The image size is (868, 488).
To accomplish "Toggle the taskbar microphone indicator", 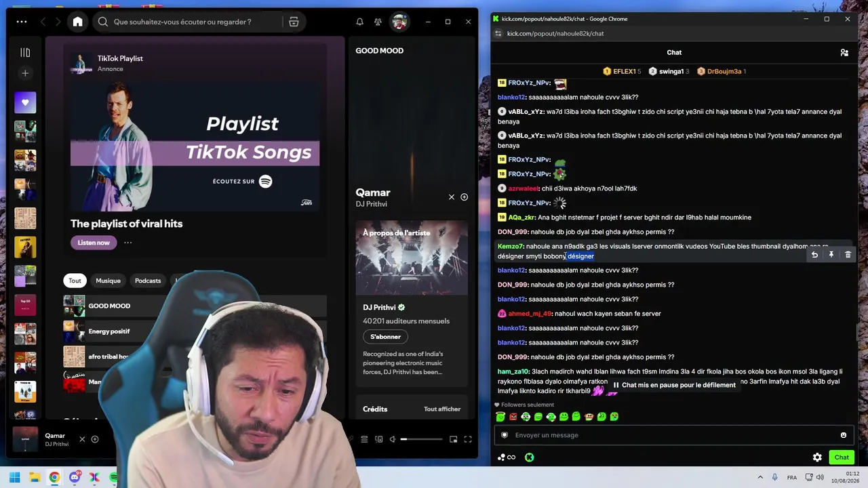I will (775, 477).
